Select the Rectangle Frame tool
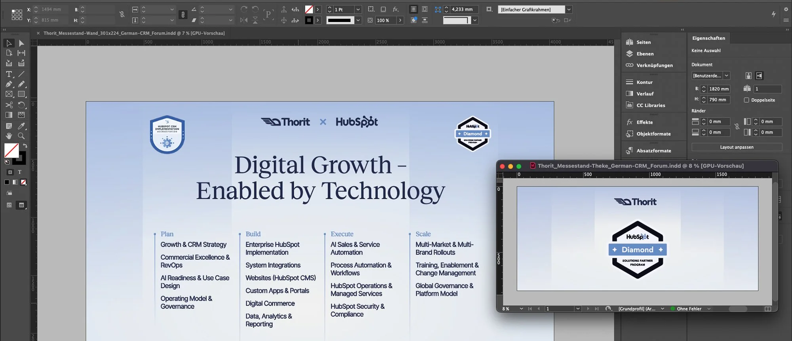Screen dimensions: 792x341 pyautogui.click(x=9, y=94)
